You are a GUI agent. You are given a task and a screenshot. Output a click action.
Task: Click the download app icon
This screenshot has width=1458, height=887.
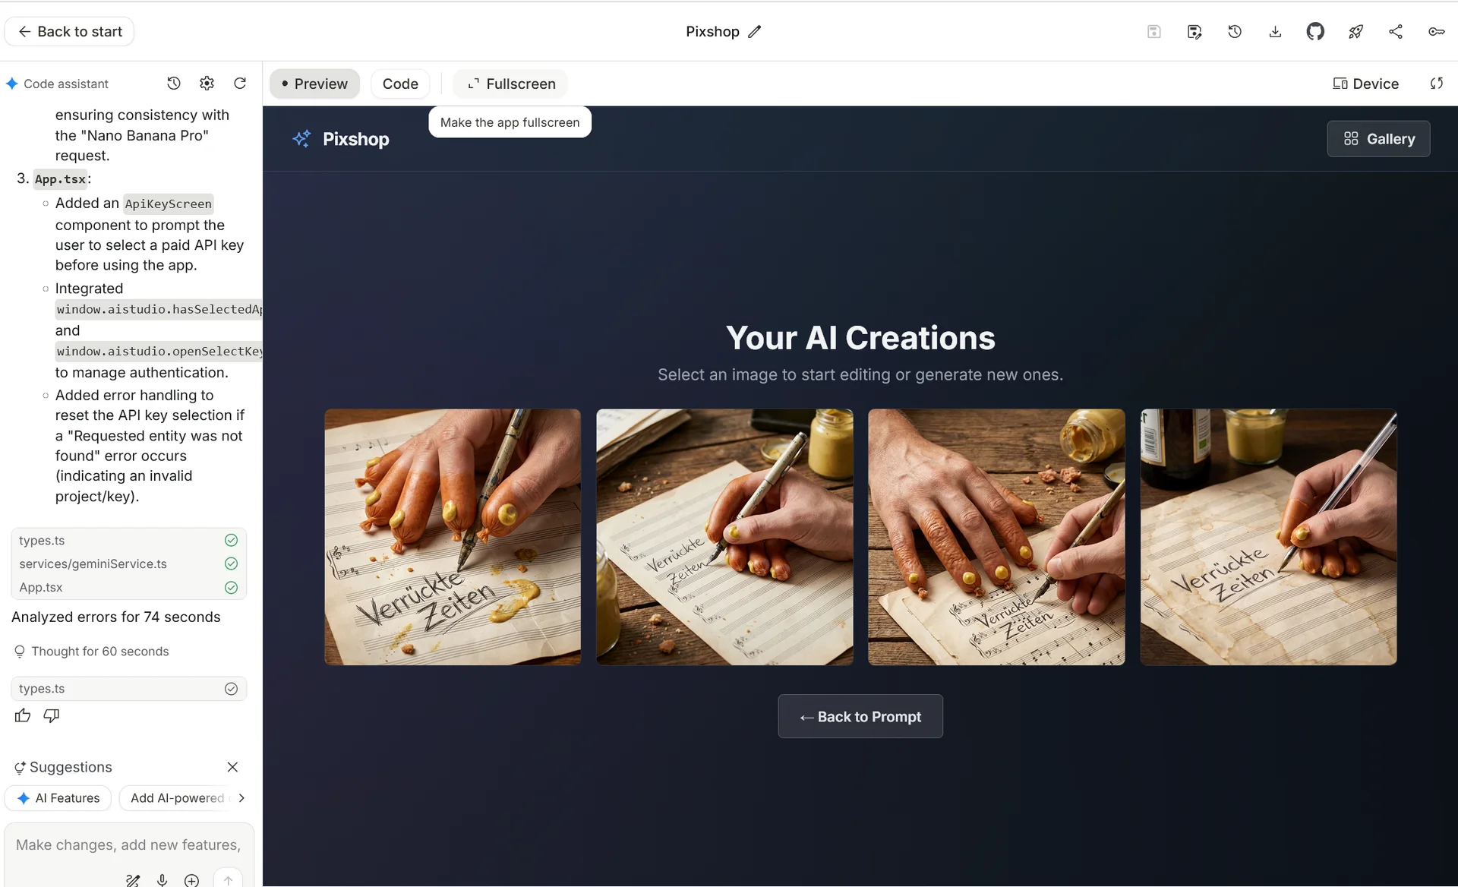click(x=1275, y=31)
